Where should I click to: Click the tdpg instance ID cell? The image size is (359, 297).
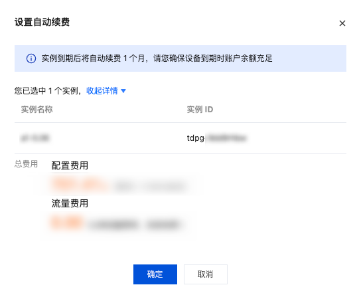click(216, 138)
